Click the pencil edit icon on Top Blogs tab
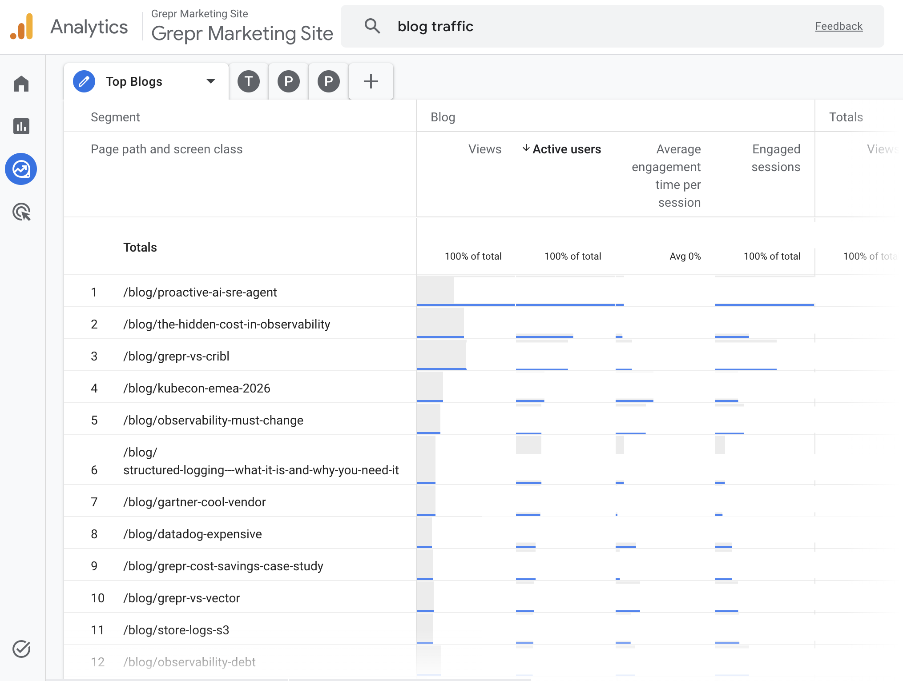 click(x=84, y=81)
